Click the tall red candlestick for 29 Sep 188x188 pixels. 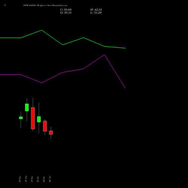33,118
